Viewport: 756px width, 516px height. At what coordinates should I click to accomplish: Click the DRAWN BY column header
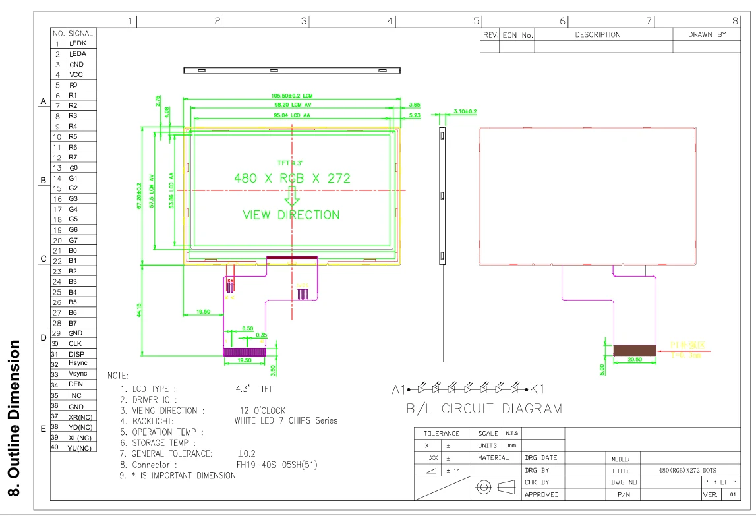coord(707,34)
